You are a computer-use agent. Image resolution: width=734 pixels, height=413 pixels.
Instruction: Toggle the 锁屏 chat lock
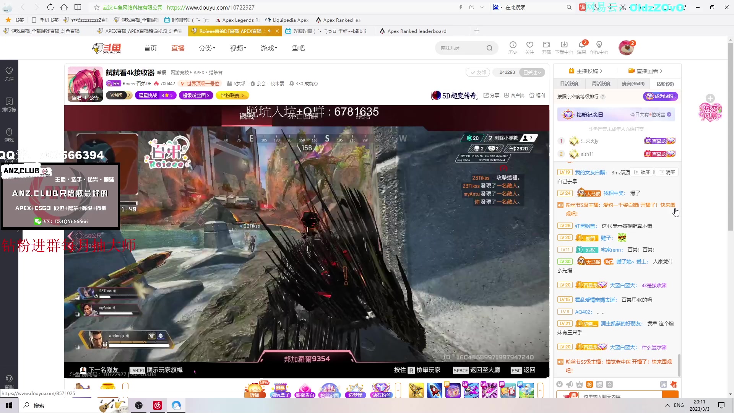pos(642,172)
